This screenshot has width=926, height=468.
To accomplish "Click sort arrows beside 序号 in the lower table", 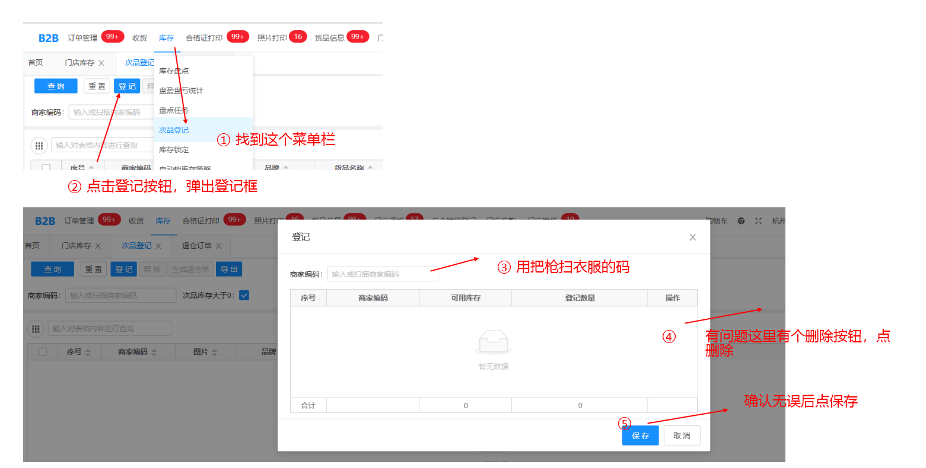I will 88,352.
